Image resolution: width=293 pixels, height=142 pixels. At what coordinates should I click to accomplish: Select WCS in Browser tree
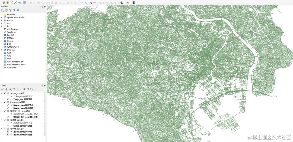[x=9, y=53]
